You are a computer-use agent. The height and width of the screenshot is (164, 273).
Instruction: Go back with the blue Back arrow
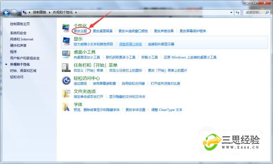7,13
